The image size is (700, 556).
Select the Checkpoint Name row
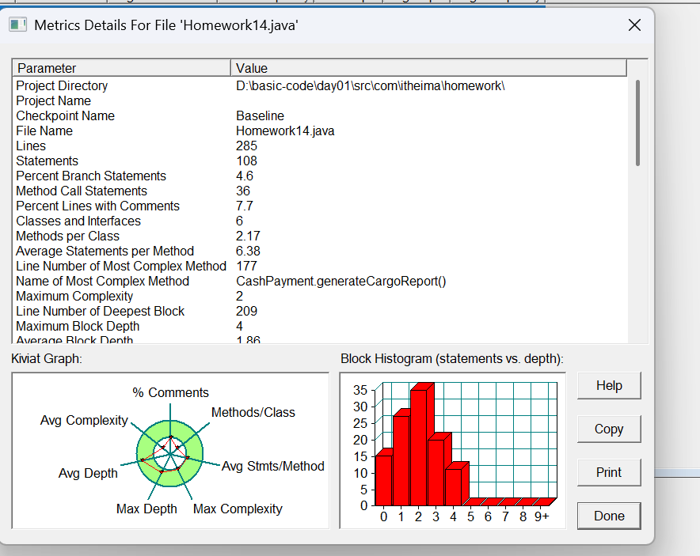point(320,116)
